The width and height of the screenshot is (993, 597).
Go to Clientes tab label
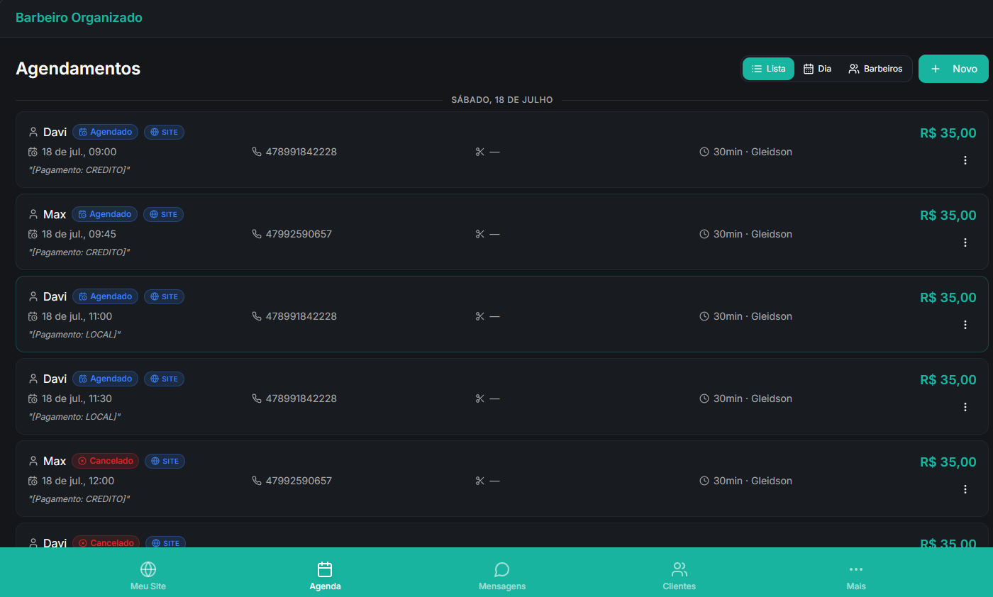point(679,586)
